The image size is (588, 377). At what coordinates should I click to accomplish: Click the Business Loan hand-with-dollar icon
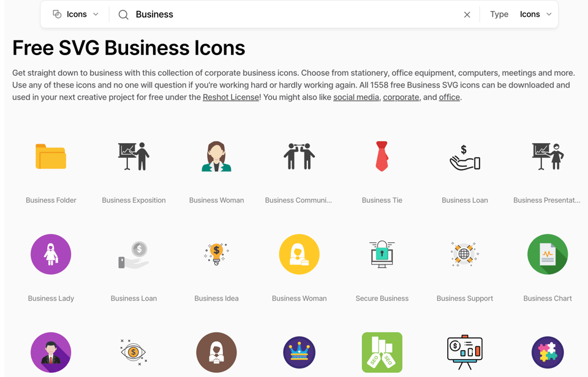[464, 157]
